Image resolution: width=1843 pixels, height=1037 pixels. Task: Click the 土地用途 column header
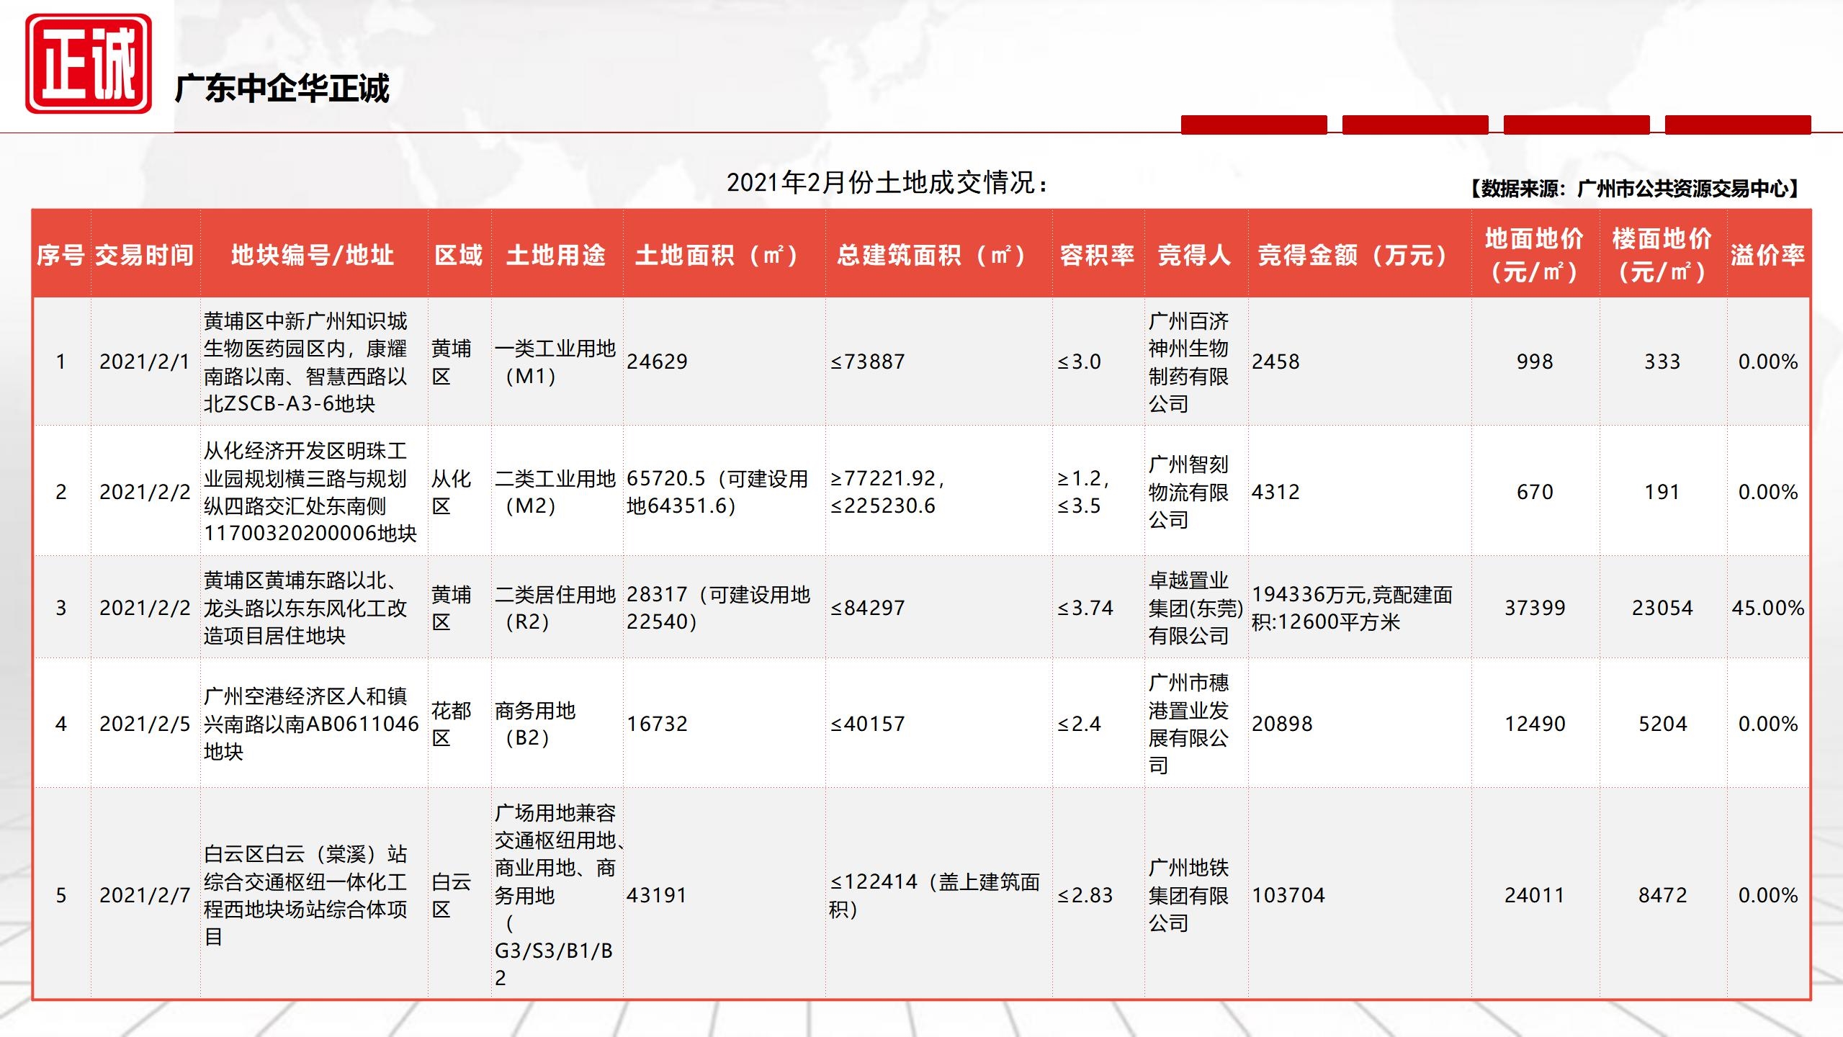556,255
